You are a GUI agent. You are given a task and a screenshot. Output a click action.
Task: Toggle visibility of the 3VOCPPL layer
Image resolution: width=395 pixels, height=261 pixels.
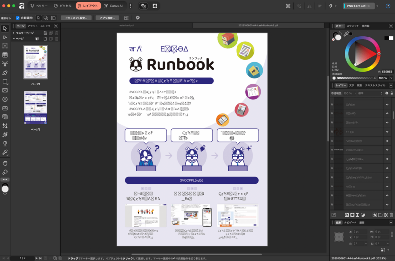click(x=387, y=150)
